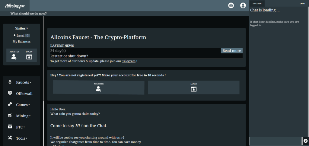Open the Level link
The height and width of the screenshot is (146, 309).
pyautogui.click(x=20, y=36)
